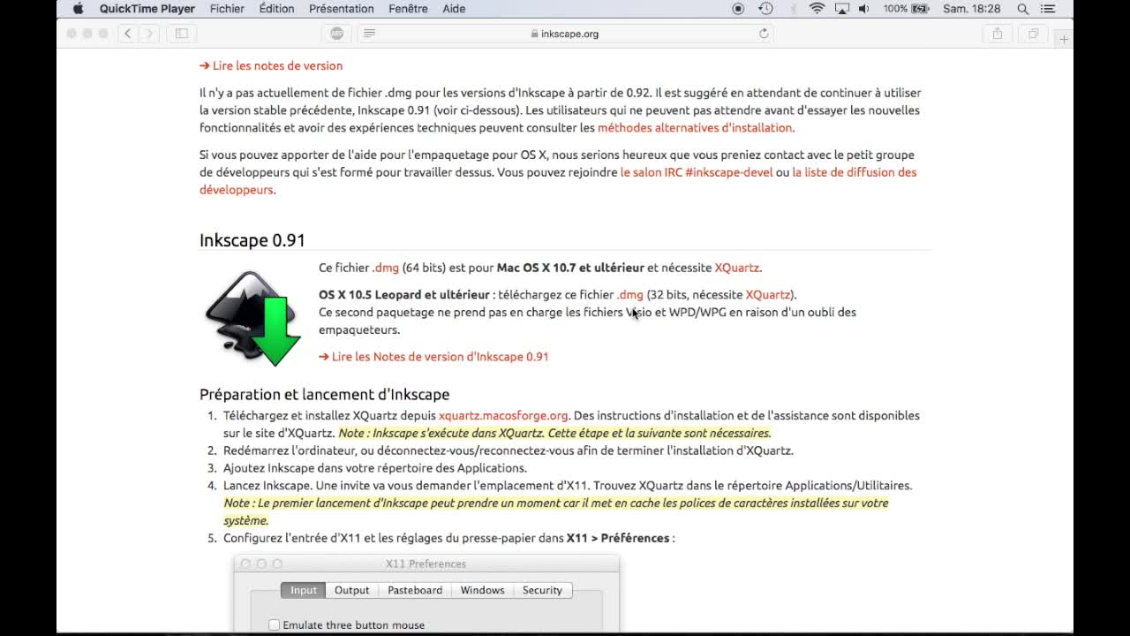Open the volume control in menu bar
The image size is (1130, 636).
(x=863, y=9)
